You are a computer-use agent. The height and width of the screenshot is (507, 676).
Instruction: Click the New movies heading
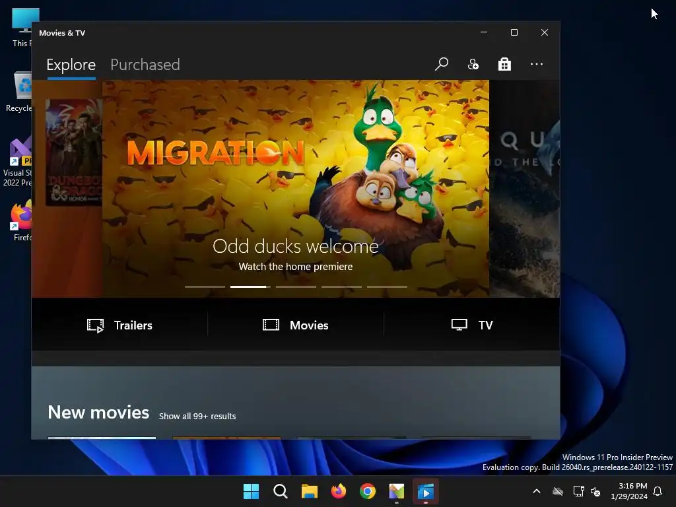pos(98,413)
